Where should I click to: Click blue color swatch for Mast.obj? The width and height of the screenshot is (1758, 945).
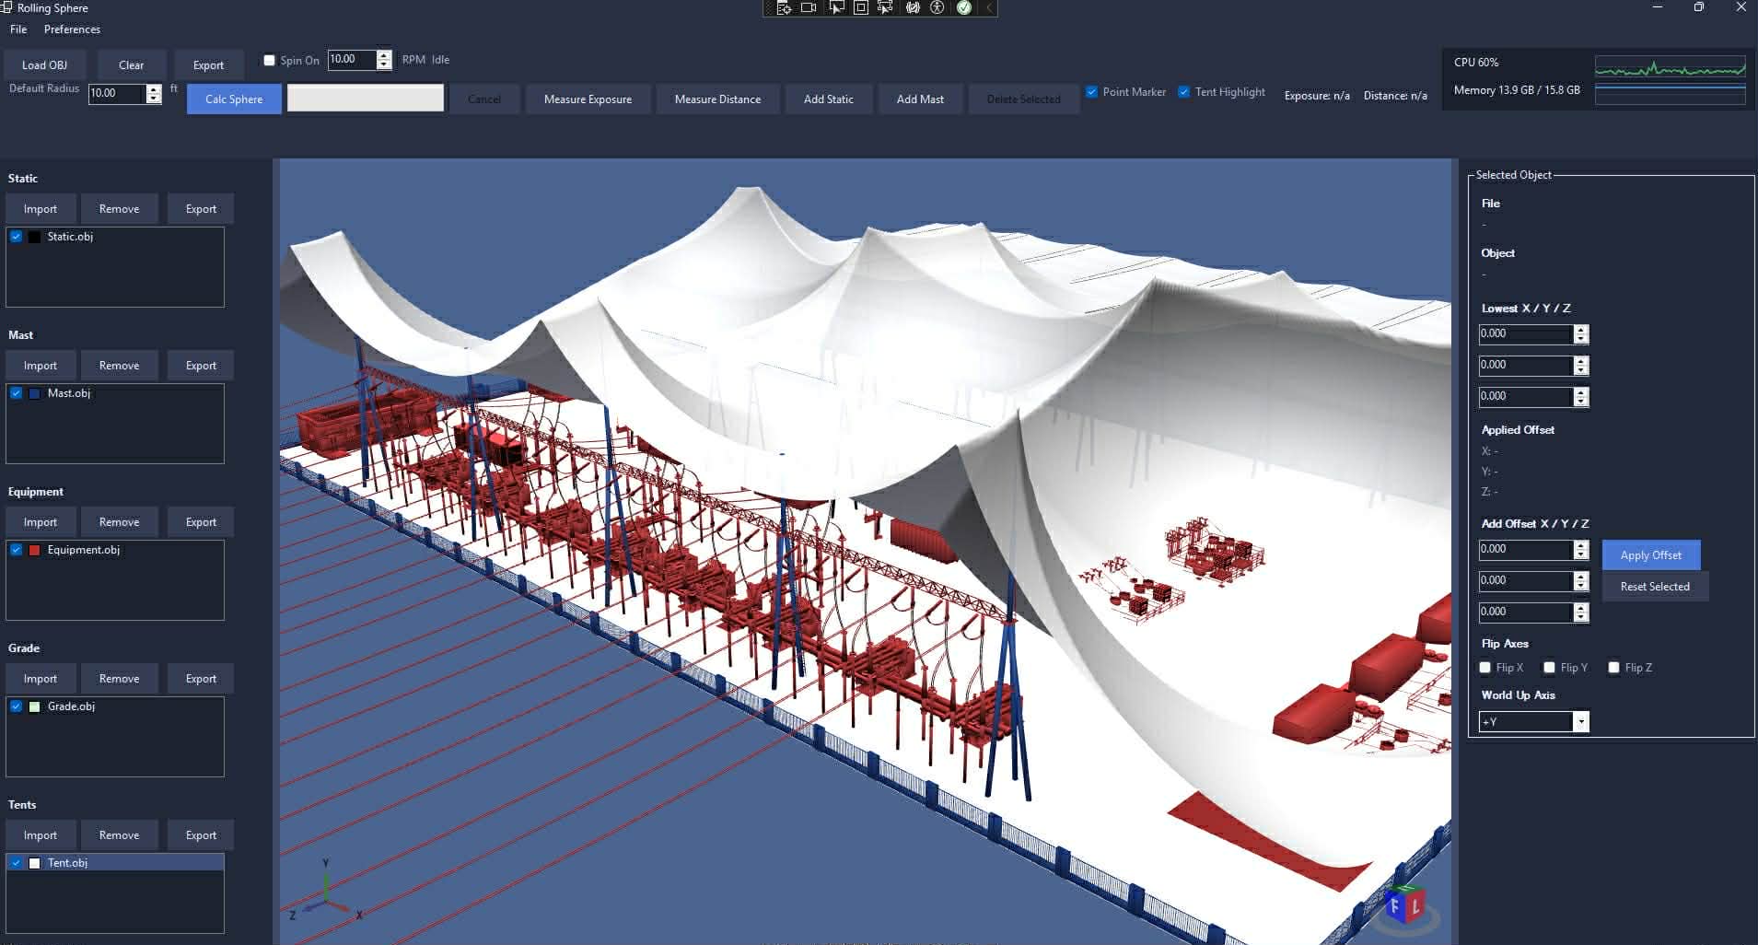pos(34,393)
